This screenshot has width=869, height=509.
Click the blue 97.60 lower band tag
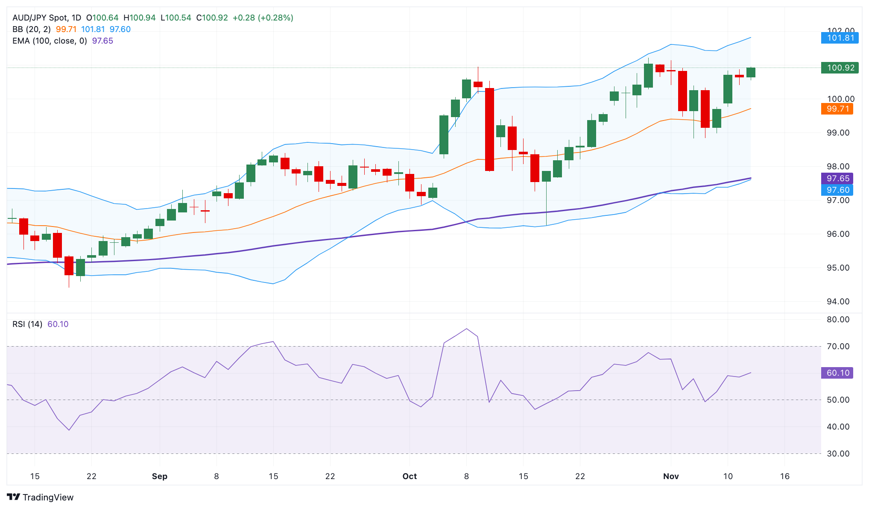837,190
